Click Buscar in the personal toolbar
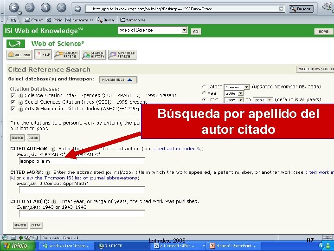This screenshot has height=251, width=334. (x=106, y=20)
